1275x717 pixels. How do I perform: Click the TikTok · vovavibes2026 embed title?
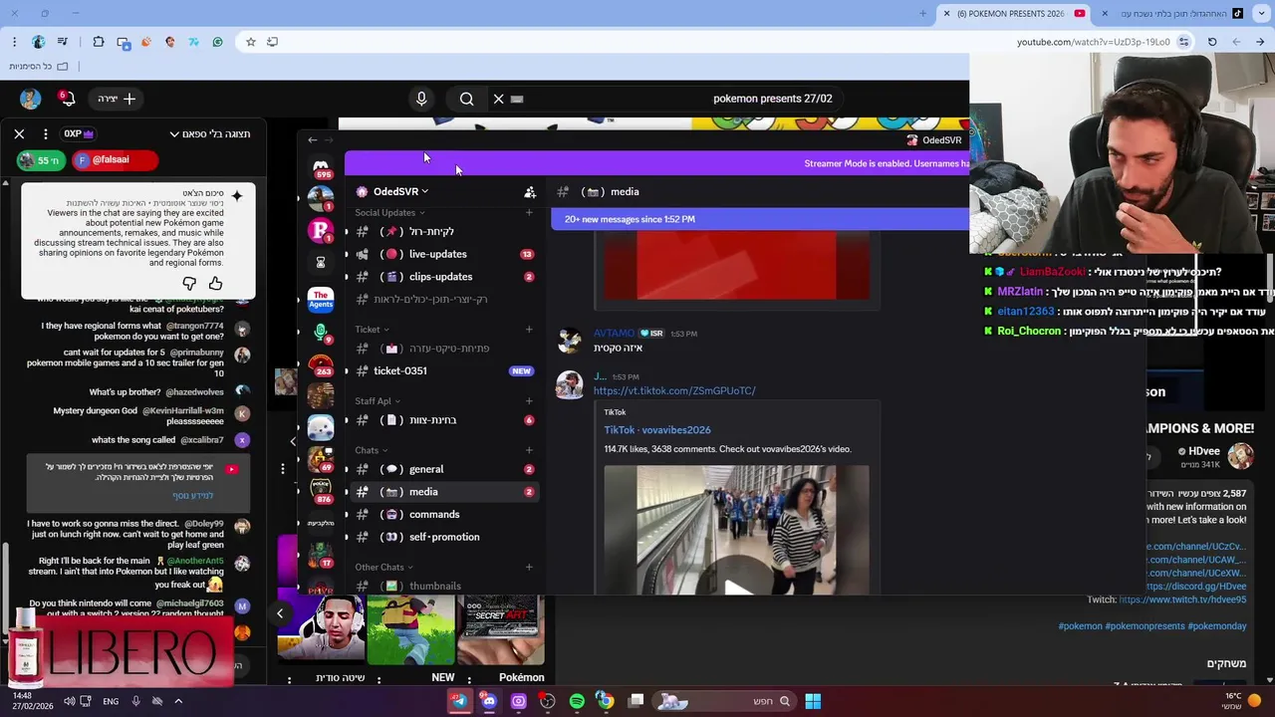[657, 430]
